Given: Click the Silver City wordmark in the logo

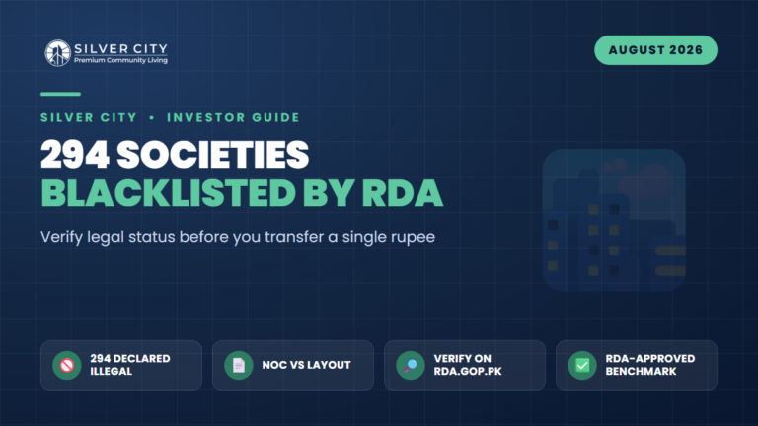Looking at the screenshot, I should click(120, 48).
